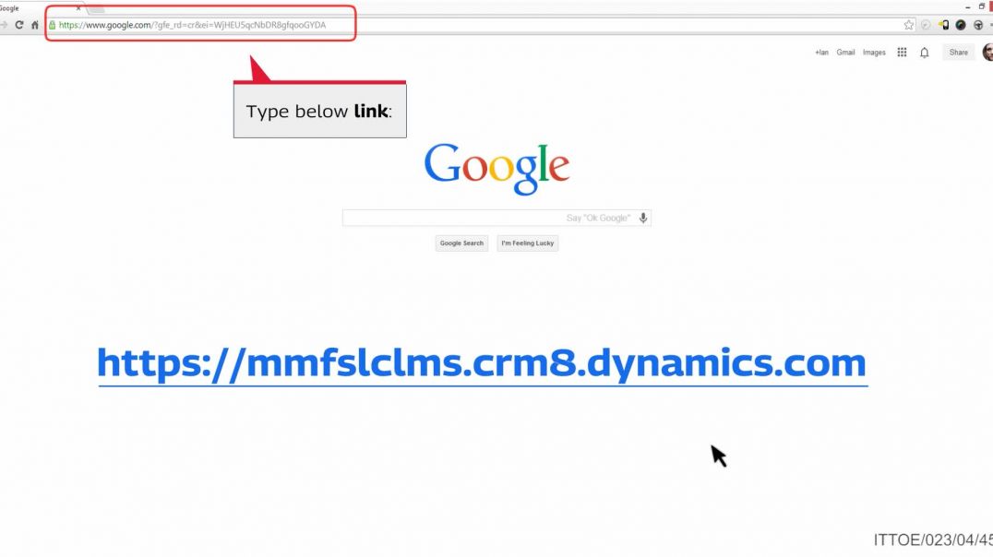Start voice search with the microphone icon
Image resolution: width=993 pixels, height=557 pixels.
tap(643, 218)
